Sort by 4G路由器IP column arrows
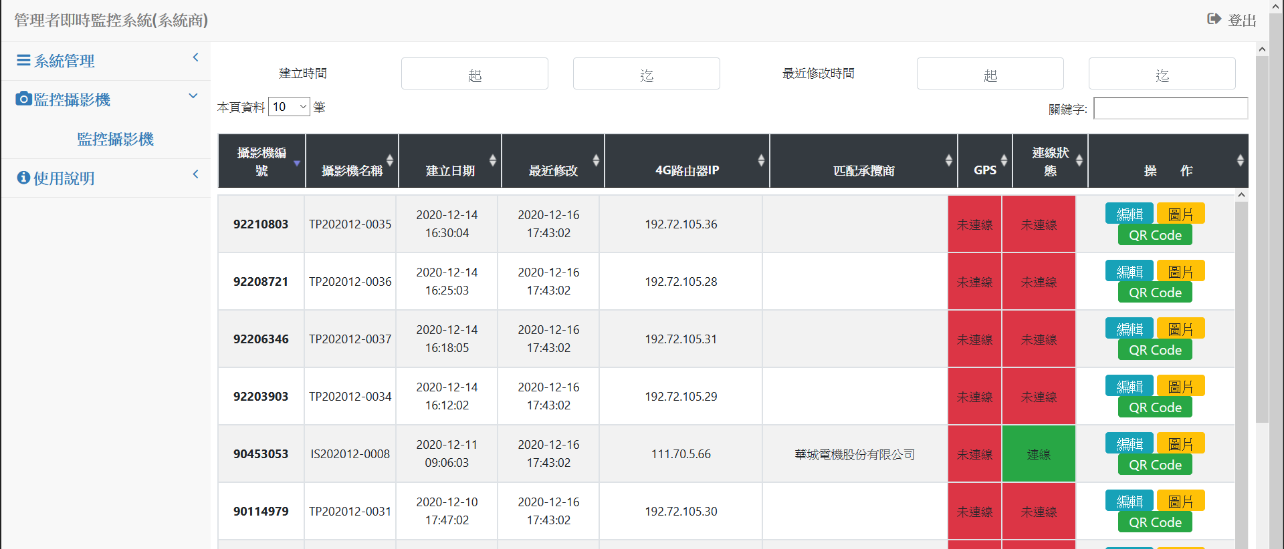The width and height of the screenshot is (1284, 549). [x=761, y=160]
